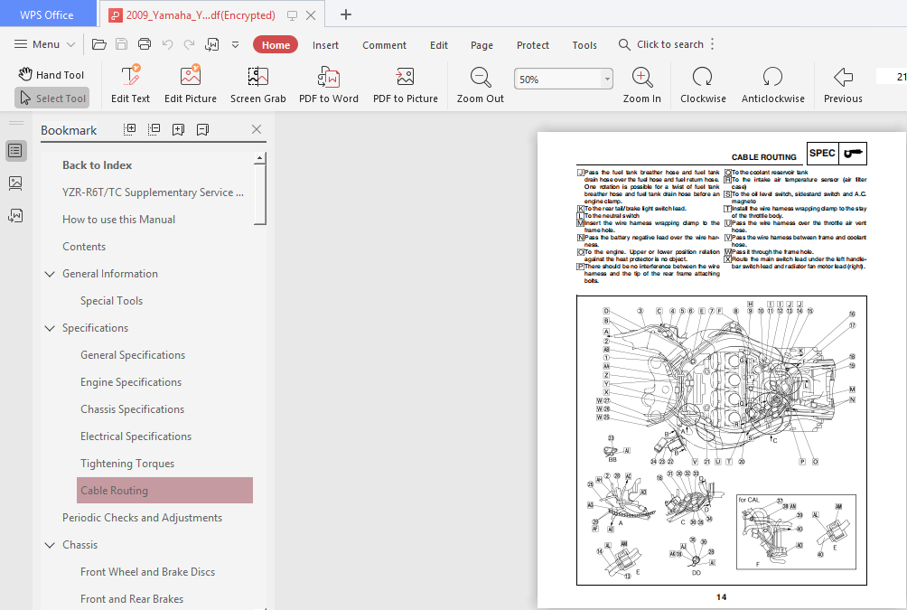Jump to Back to Index bookmark
The image size is (907, 610).
[98, 165]
